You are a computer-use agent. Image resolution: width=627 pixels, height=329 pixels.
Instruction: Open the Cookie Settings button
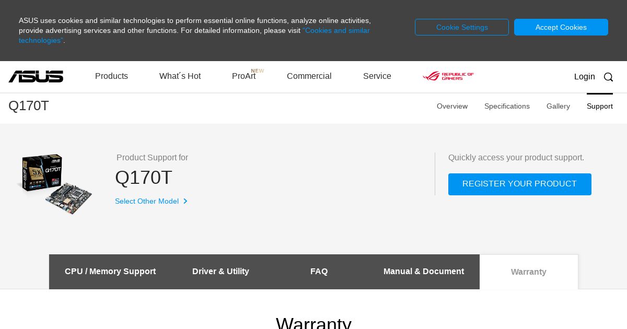pyautogui.click(x=462, y=27)
